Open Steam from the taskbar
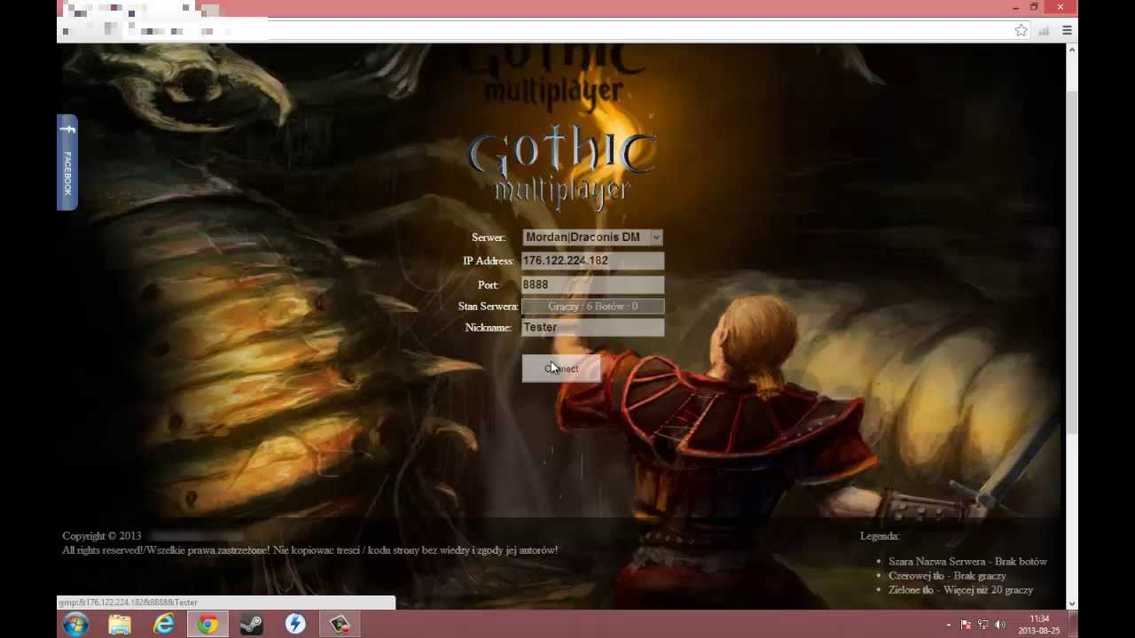The height and width of the screenshot is (638, 1135). point(252,625)
